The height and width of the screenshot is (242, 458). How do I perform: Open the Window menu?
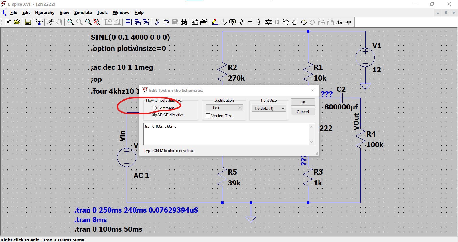[121, 13]
